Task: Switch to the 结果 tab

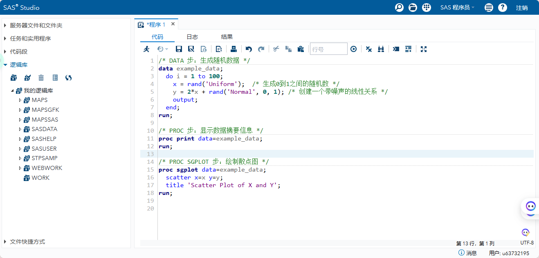Action: tap(227, 37)
